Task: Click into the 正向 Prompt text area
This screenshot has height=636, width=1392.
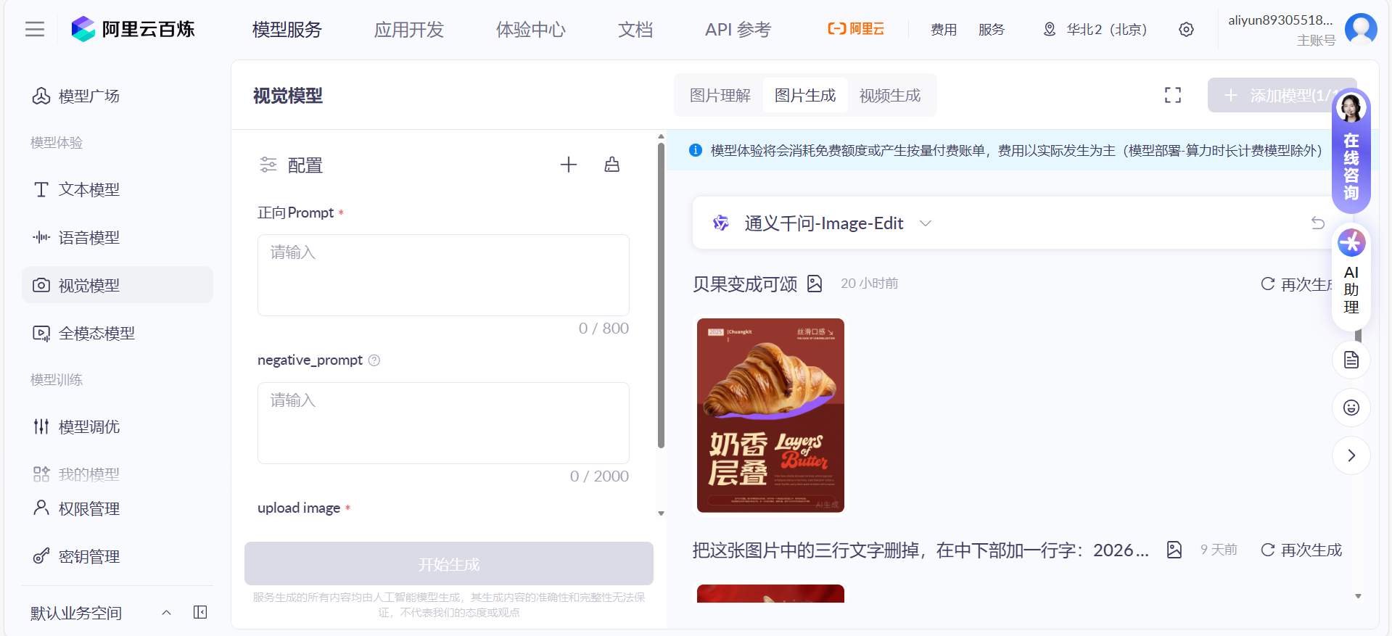Action: coord(443,275)
